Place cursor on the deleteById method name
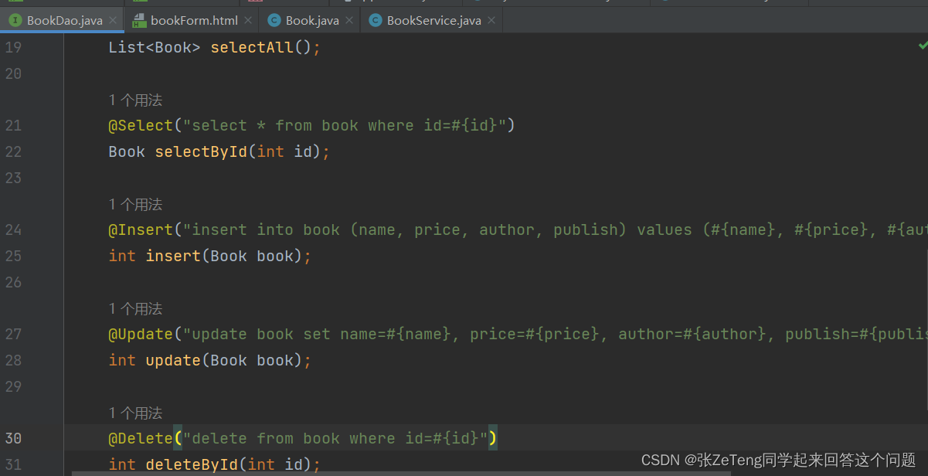928x476 pixels. tap(192, 464)
